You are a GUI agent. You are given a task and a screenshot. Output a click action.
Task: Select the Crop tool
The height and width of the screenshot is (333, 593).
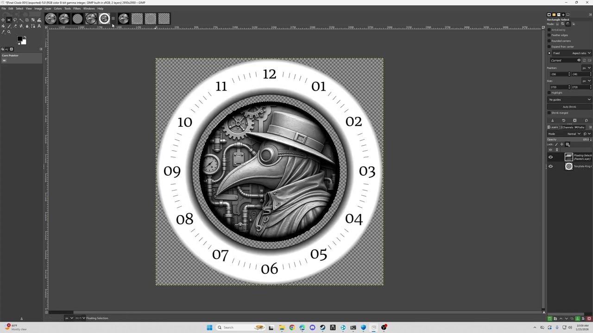pyautogui.click(x=27, y=20)
